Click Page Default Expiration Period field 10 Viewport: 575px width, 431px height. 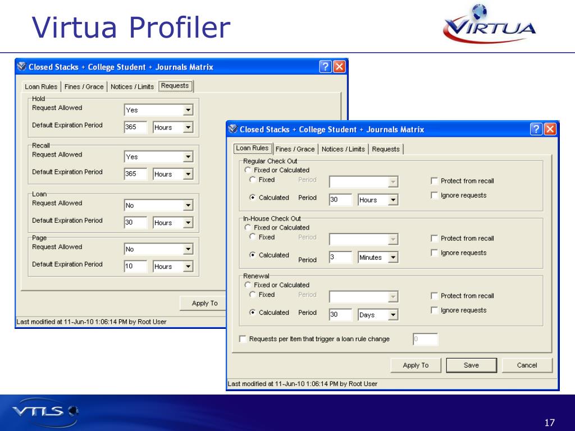(135, 266)
